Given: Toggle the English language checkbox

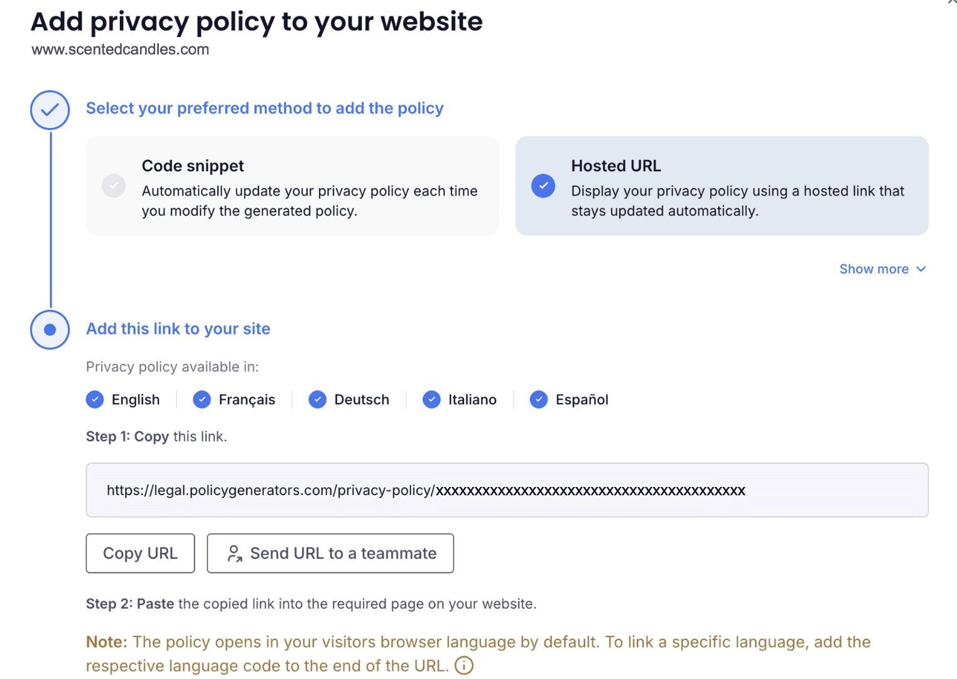Looking at the screenshot, I should 95,400.
